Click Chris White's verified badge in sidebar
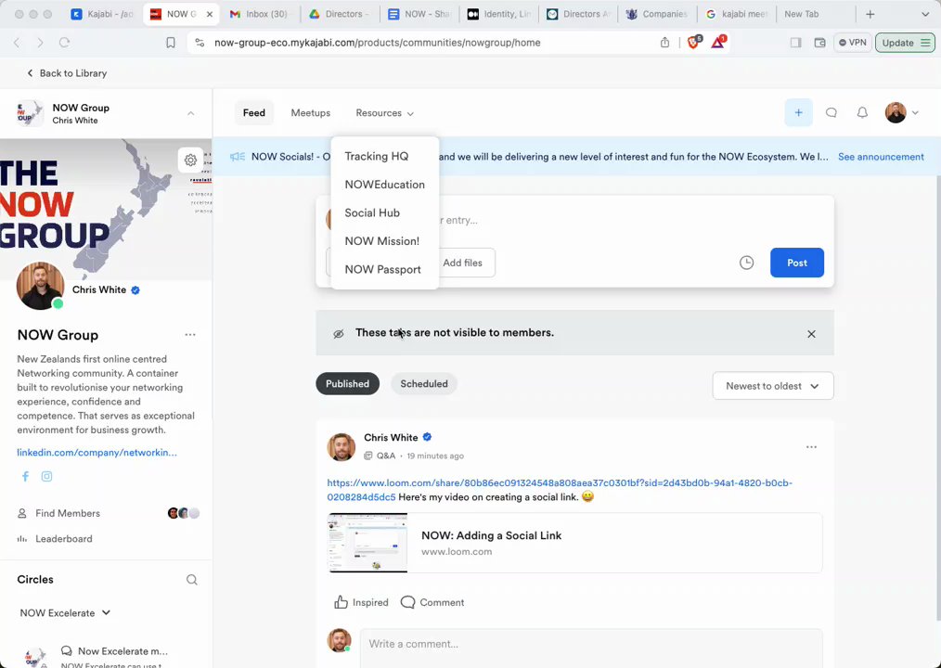941x668 pixels. point(135,289)
